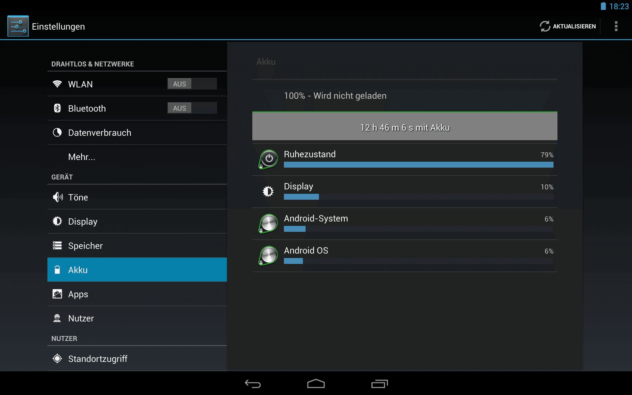Viewport: 632px width, 395px height.
Task: Open Datenverbrauch settings
Action: point(137,133)
